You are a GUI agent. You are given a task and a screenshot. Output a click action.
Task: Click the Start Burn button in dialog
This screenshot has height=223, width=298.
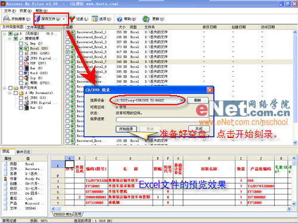(126, 129)
